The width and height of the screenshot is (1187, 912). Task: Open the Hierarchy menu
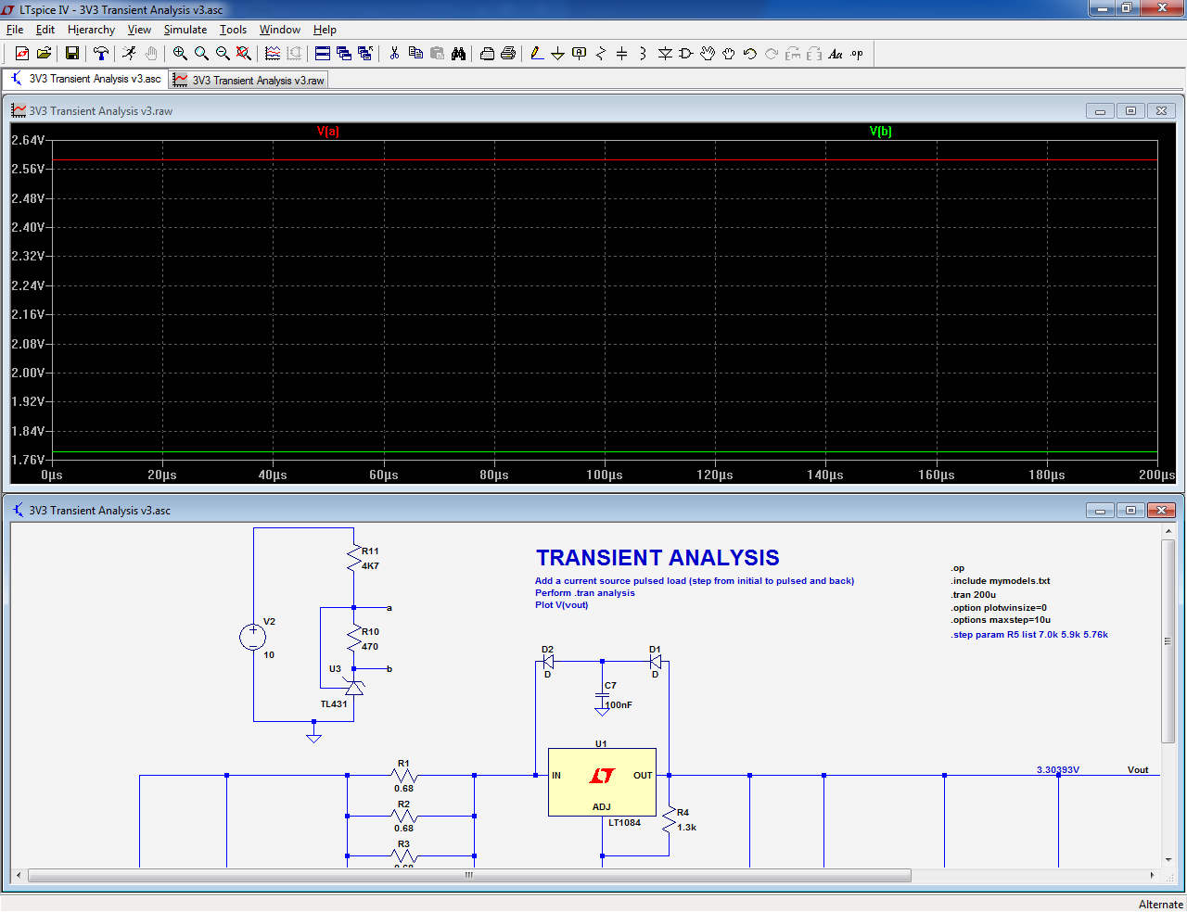(91, 30)
